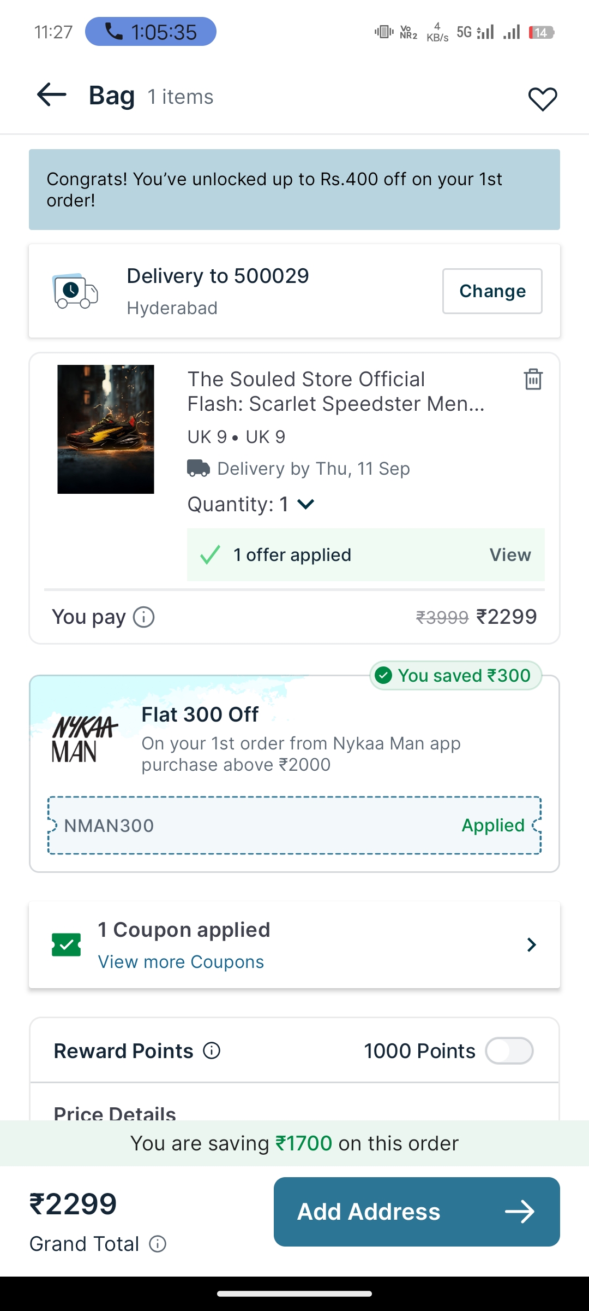
Task: Tap the Rs.400 off congrats banner
Action: click(294, 190)
